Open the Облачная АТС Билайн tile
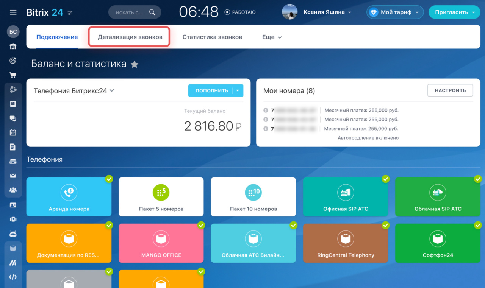This screenshot has width=485, height=288. [253, 243]
